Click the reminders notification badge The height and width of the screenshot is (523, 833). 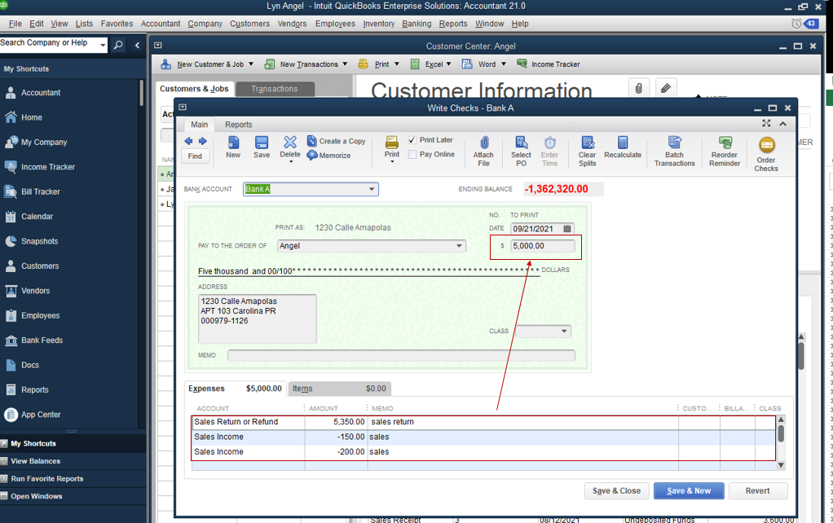point(811,24)
